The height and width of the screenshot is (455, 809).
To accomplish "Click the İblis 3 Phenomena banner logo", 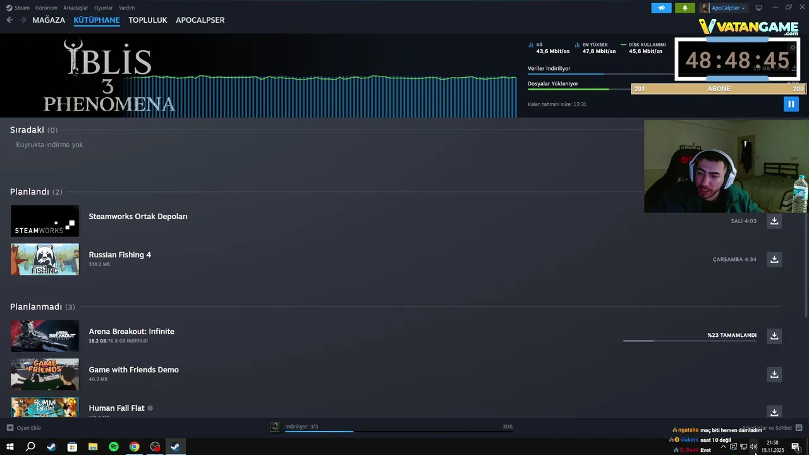I will (108, 76).
